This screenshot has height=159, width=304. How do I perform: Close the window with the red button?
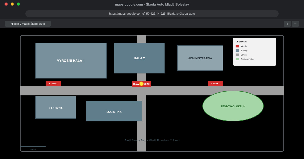tap(6, 4)
